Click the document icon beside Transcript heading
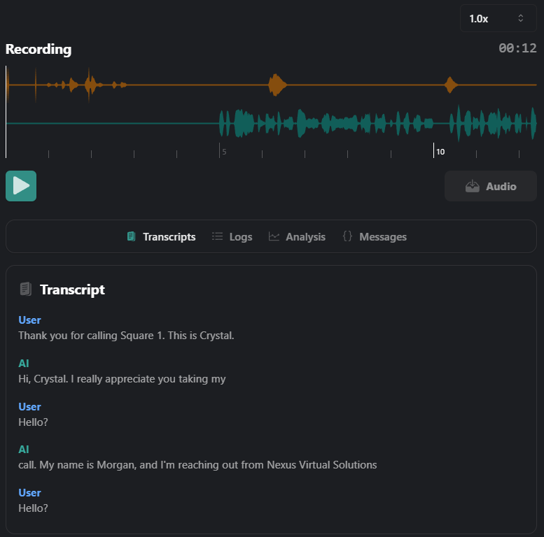Screen dimensions: 544x537 26,289
